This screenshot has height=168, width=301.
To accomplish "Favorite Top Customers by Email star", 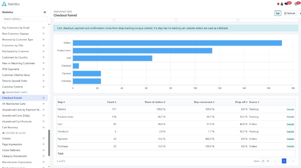I will 44,28.
